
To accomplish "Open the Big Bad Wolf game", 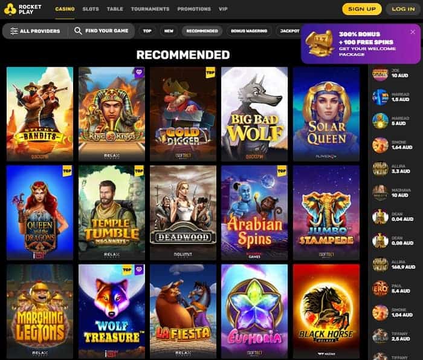I will (254, 114).
